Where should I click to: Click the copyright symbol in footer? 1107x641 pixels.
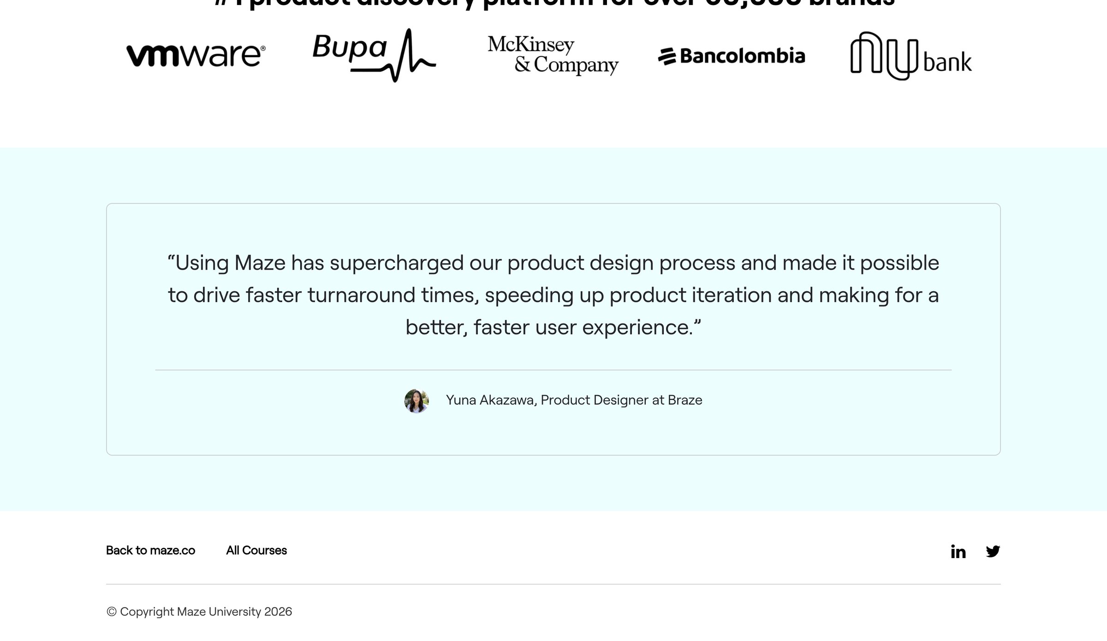click(x=112, y=612)
